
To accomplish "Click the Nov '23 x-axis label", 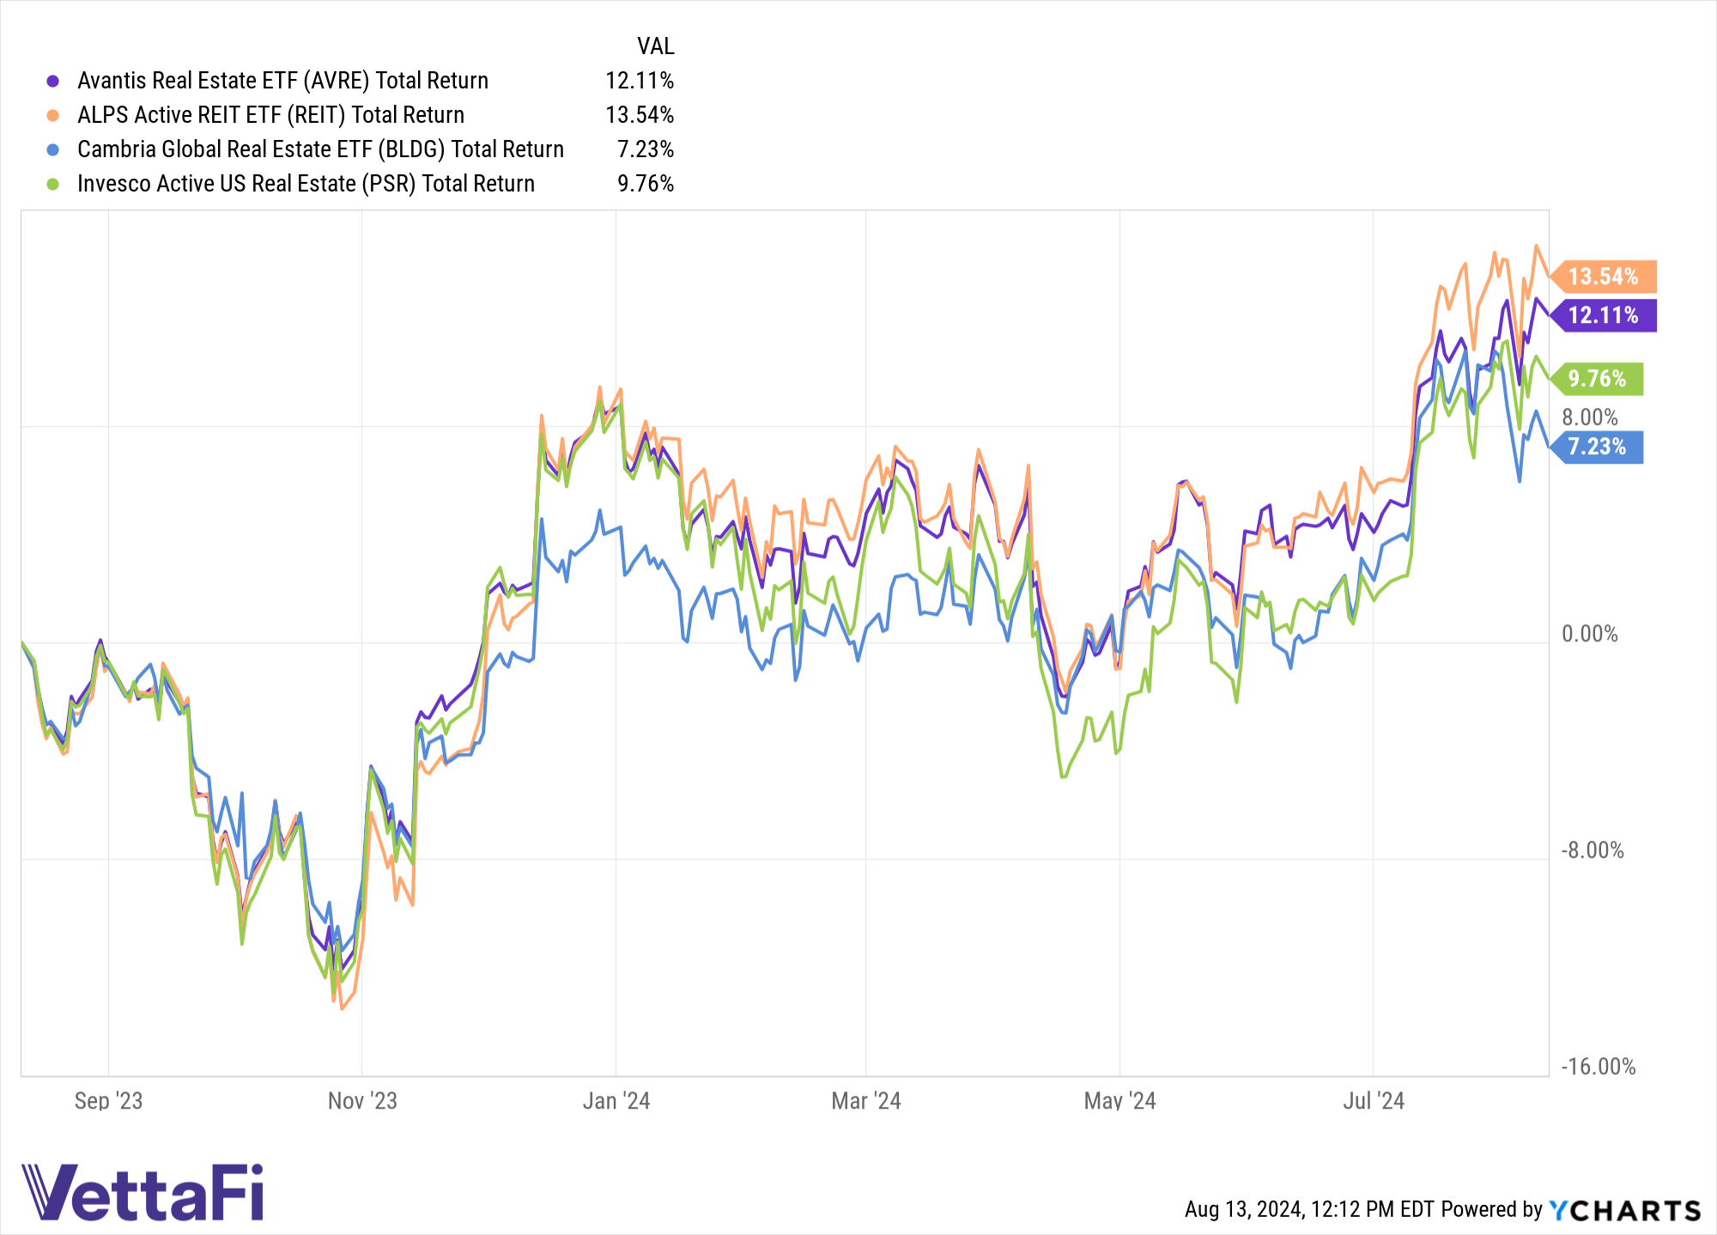I will click(x=362, y=1101).
